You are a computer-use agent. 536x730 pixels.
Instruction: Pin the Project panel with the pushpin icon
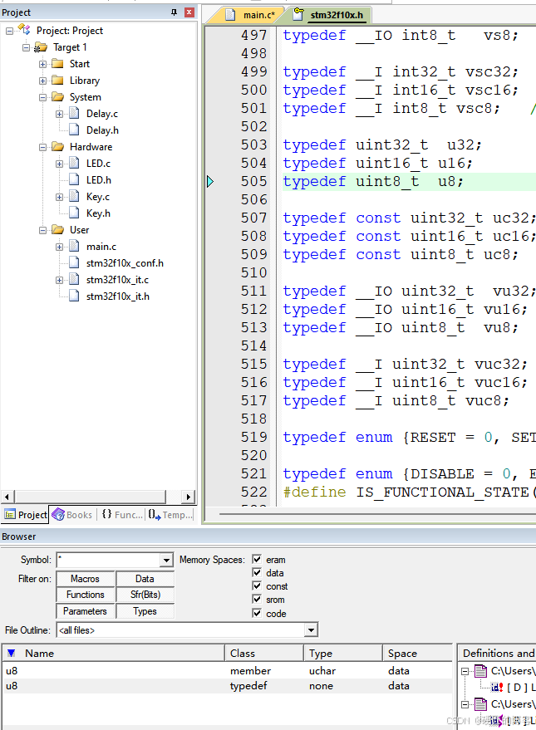click(x=175, y=12)
